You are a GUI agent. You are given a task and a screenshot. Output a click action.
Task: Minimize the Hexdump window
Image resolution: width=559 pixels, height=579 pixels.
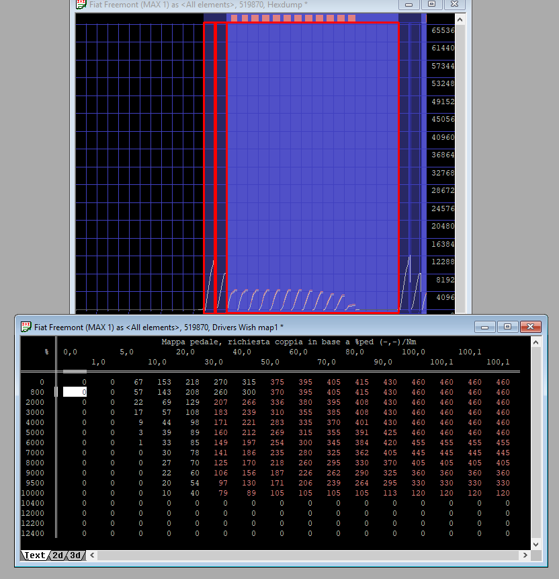pos(408,4)
